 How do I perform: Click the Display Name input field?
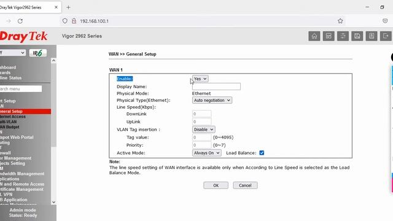[216, 87]
